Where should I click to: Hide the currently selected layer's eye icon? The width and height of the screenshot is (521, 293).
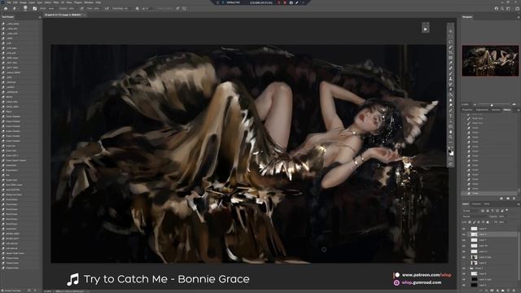463,234
